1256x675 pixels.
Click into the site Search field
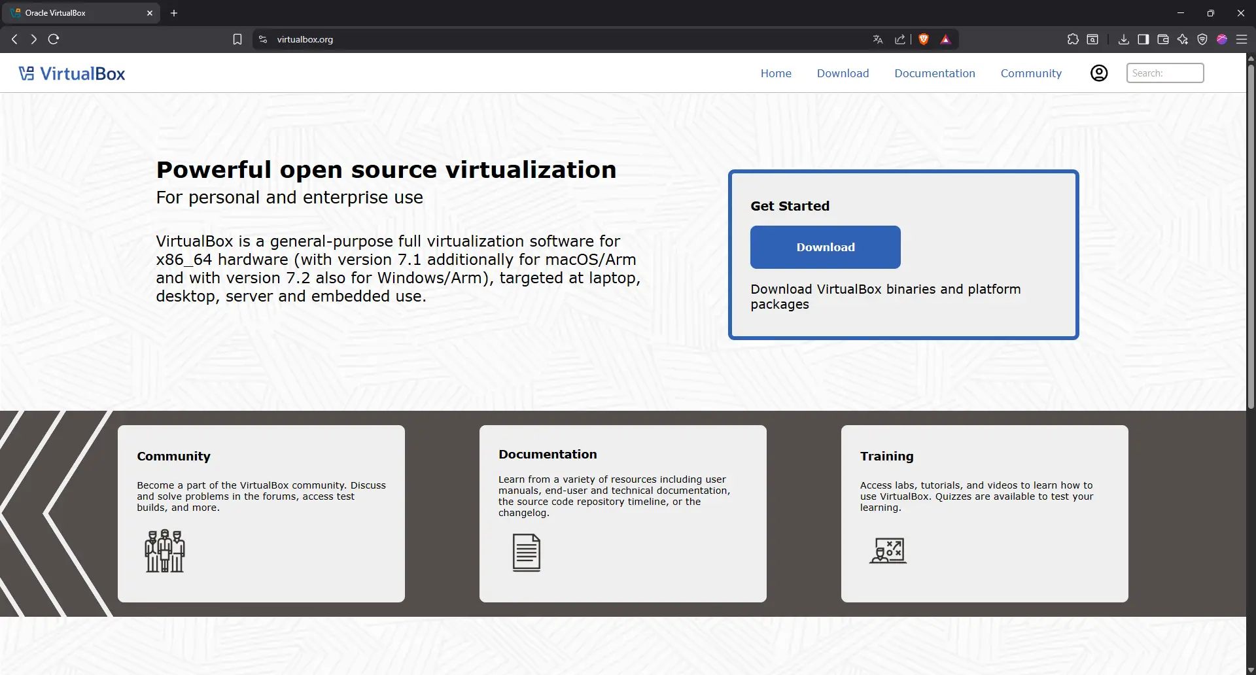(1164, 73)
